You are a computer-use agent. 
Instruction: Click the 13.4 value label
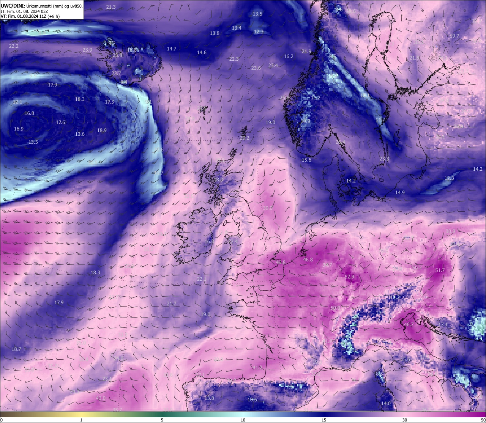tap(237, 28)
